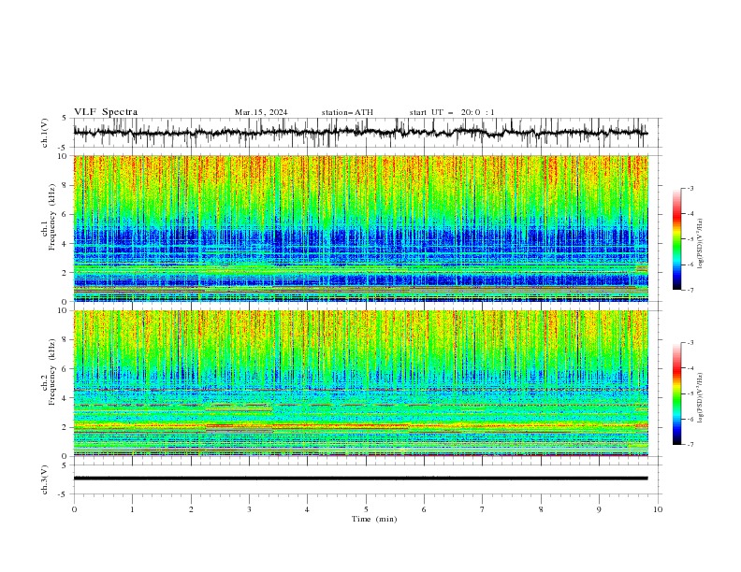Click the "4" frequency tick on ch.2 spectrogram
The height and width of the screenshot is (572, 741).
coord(65,398)
